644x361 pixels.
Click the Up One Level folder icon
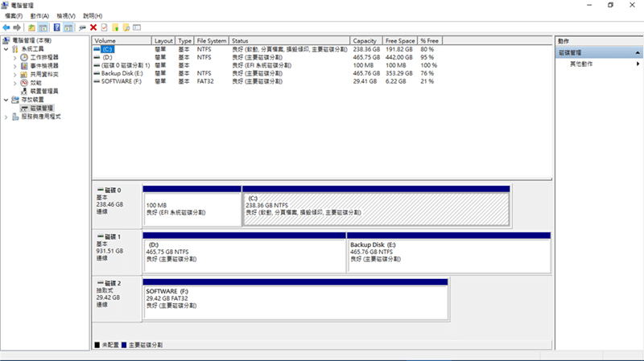pyautogui.click(x=31, y=27)
